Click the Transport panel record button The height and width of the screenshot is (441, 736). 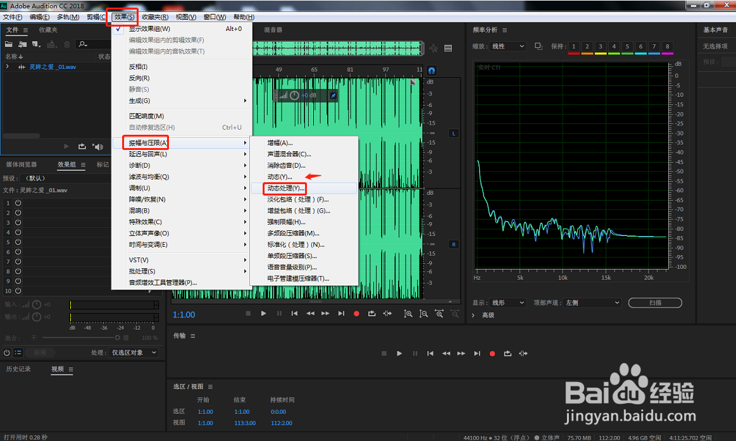click(492, 353)
